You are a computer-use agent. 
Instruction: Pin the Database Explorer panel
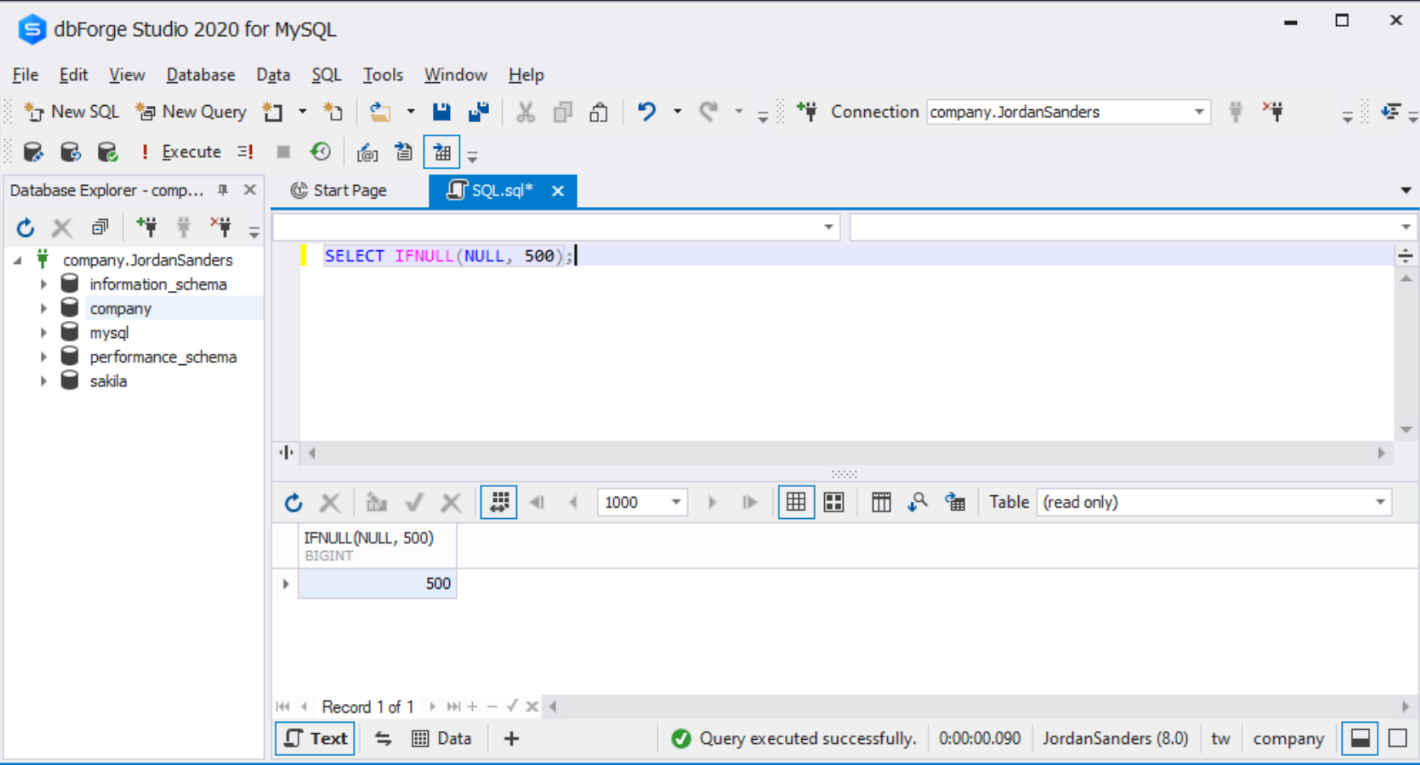pyautogui.click(x=223, y=190)
